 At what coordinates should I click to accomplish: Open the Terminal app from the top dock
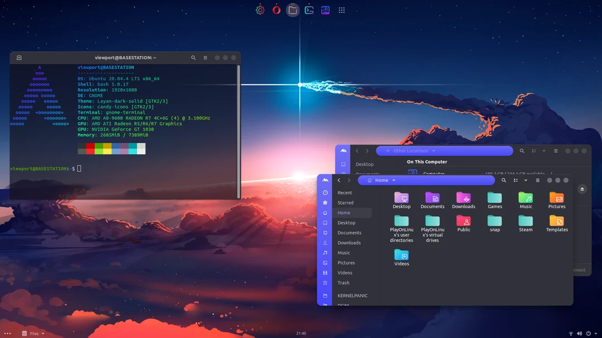308,9
